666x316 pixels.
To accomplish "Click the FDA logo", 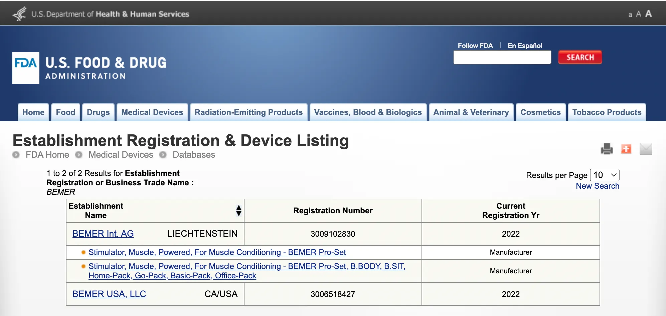I will point(26,68).
